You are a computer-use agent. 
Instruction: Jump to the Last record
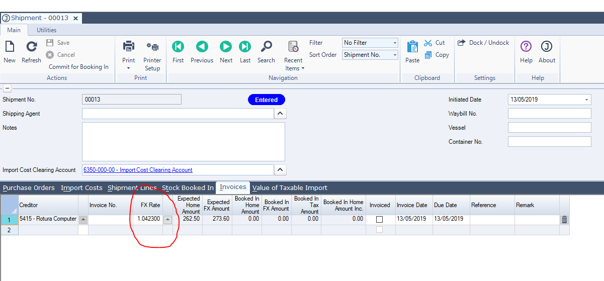point(245,47)
